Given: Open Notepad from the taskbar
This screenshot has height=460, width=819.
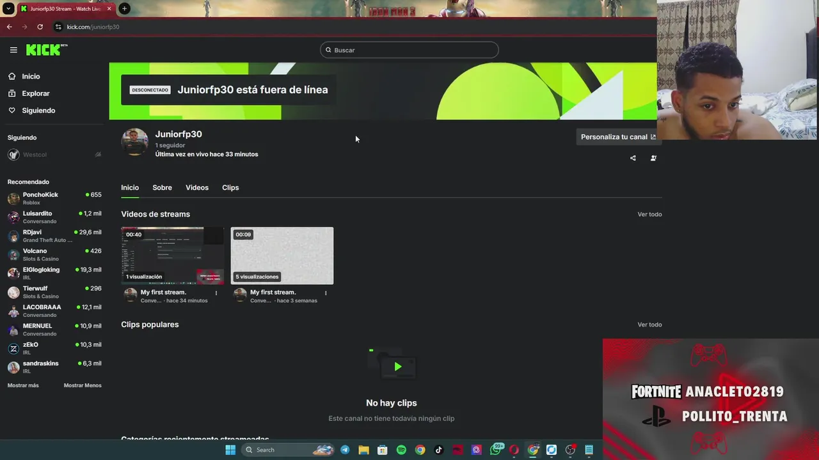Looking at the screenshot, I should [x=589, y=450].
